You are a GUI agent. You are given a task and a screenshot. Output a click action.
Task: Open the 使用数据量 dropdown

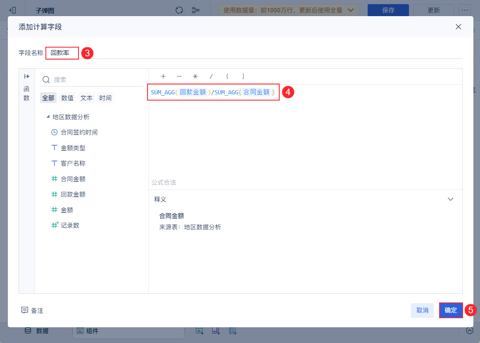point(289,10)
